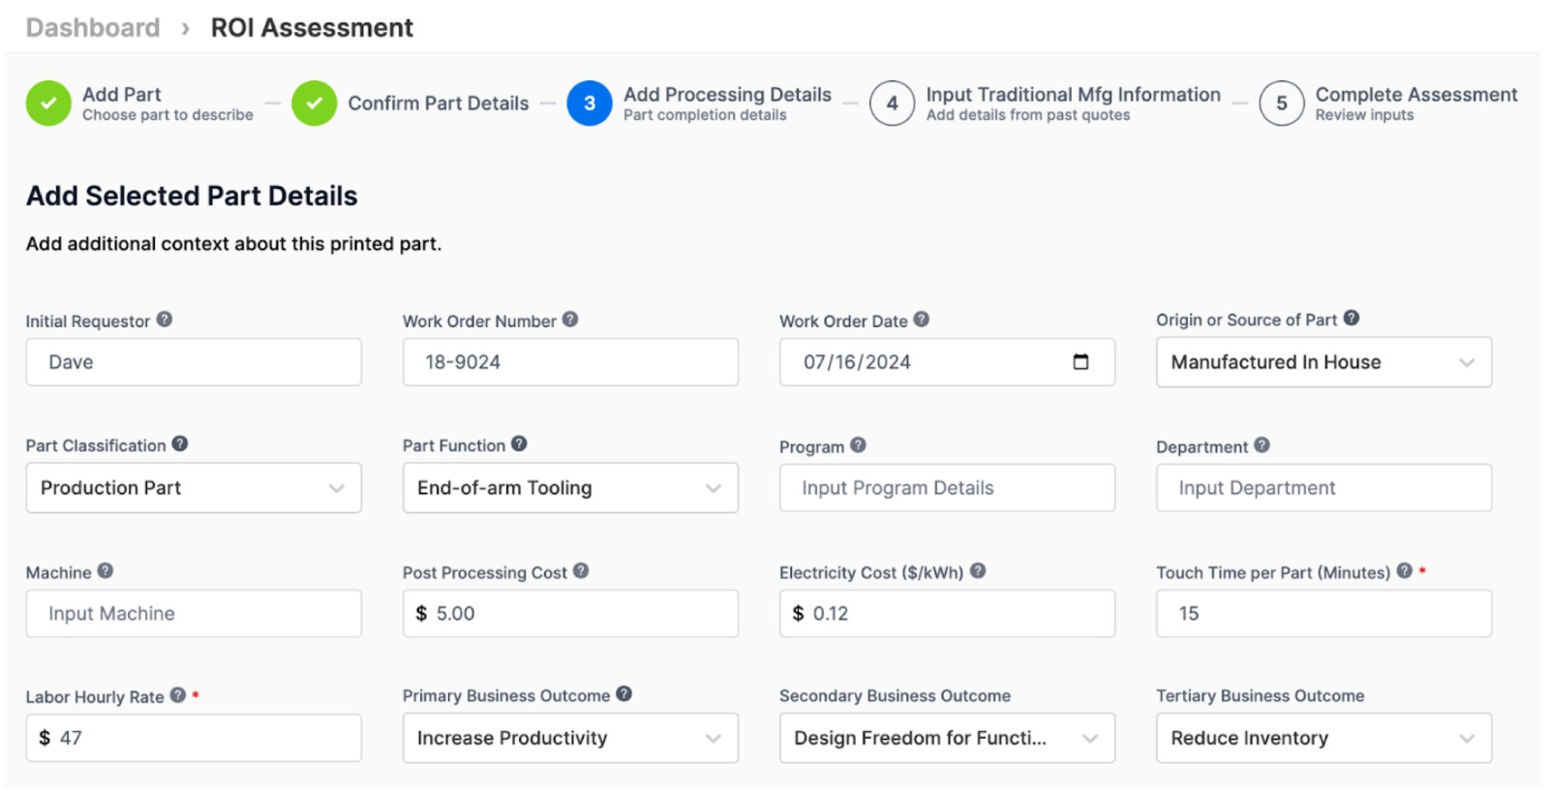
Task: Click help icon beside Work Order Number
Action: [570, 320]
